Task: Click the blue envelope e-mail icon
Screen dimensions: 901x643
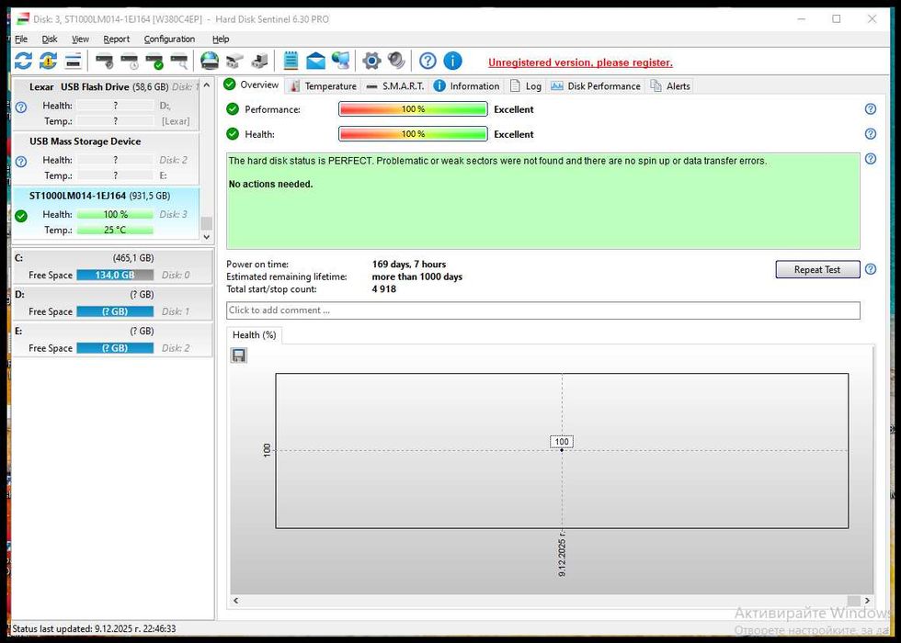Action: [315, 61]
